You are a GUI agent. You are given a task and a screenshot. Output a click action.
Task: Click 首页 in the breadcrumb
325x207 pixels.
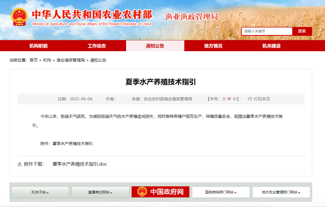pyautogui.click(x=33, y=60)
